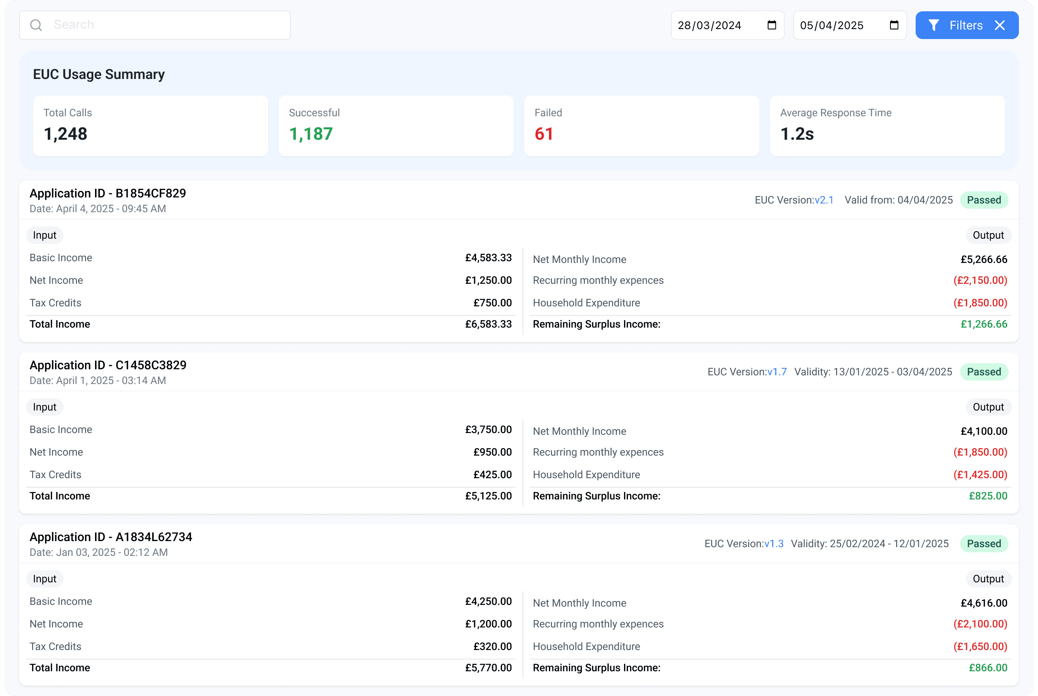Select the Successful calls summary card
Image resolution: width=1038 pixels, height=696 pixels.
pyautogui.click(x=396, y=125)
